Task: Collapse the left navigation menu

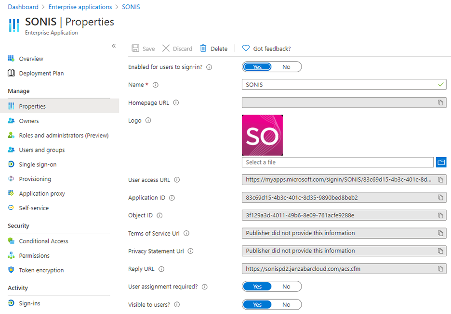Action: coord(114,46)
